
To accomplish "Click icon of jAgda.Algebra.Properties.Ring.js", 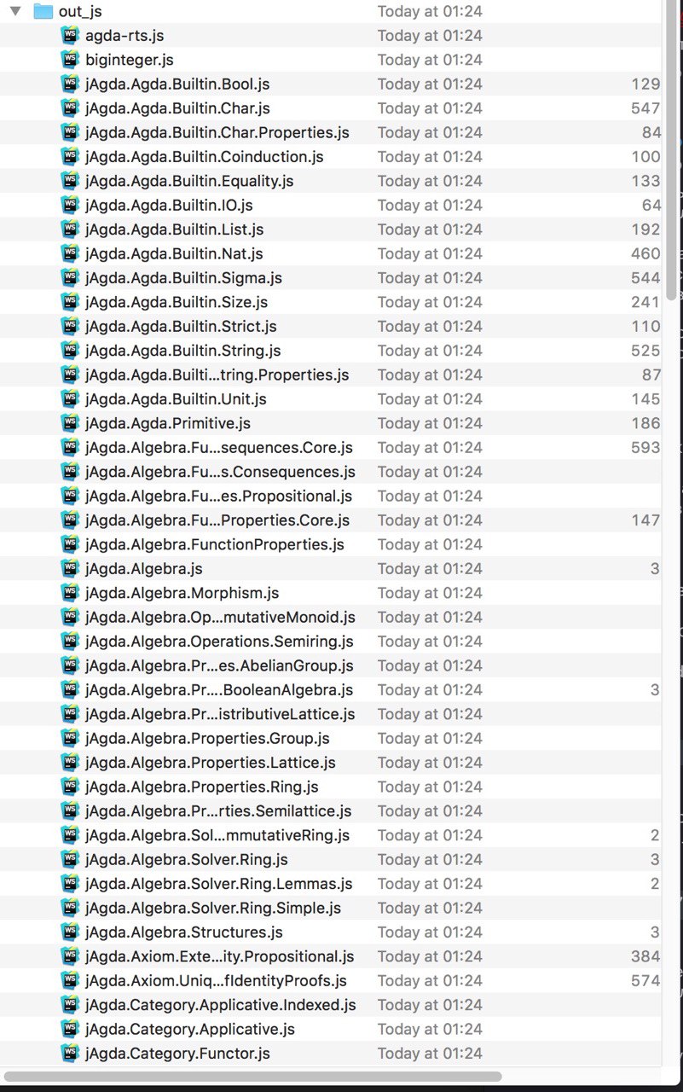I will pos(70,787).
